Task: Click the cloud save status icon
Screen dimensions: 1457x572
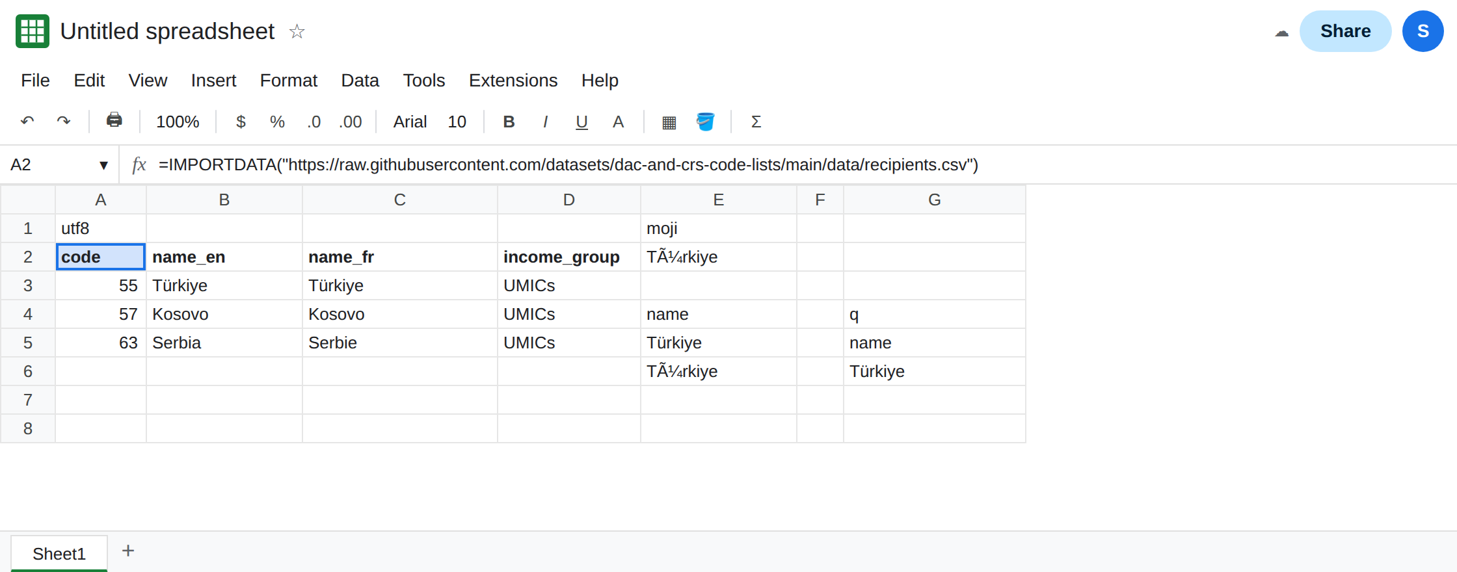Action: [1281, 32]
